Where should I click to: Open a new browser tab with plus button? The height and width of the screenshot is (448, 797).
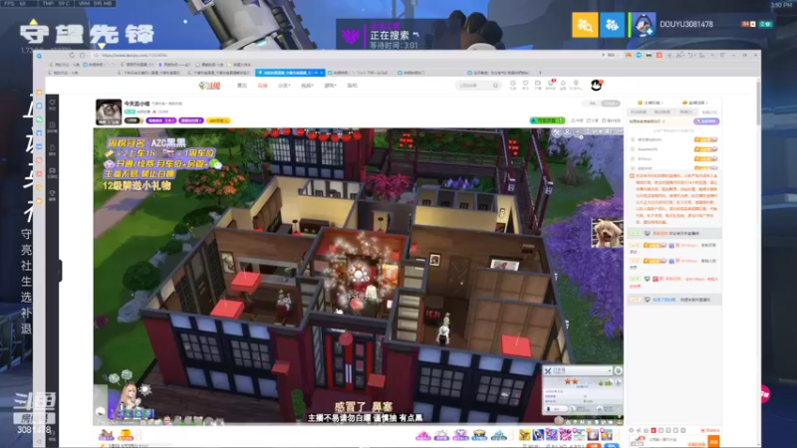(540, 73)
